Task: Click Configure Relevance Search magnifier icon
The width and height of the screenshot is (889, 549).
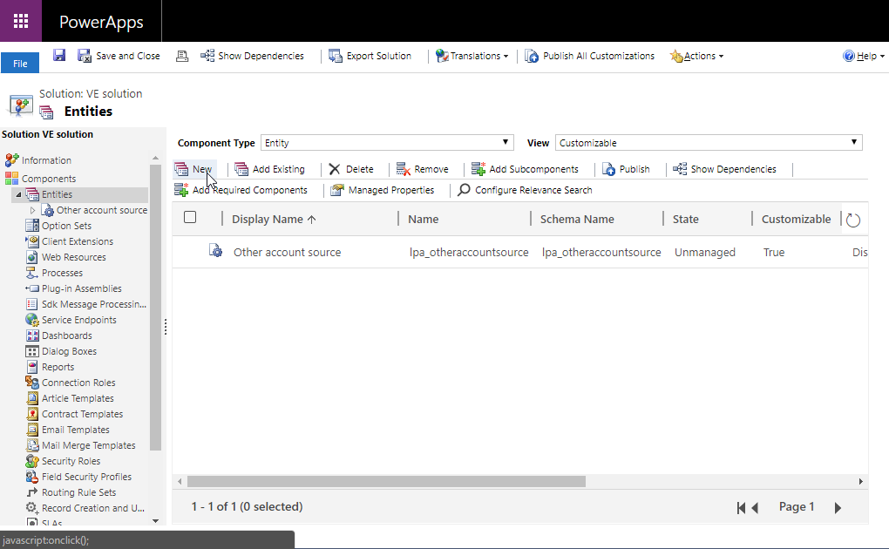Action: 465,190
